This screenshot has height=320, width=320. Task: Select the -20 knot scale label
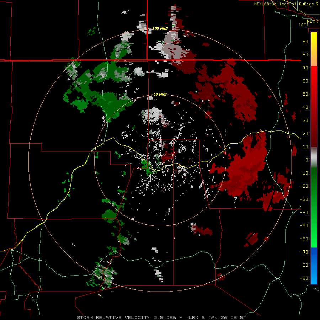pyautogui.click(x=304, y=186)
